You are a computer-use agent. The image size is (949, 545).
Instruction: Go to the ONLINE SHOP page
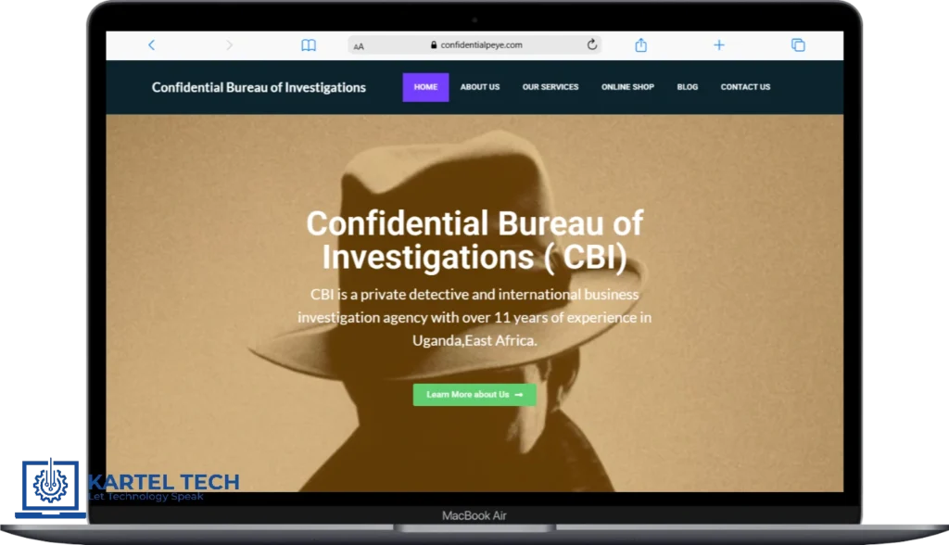[x=627, y=87]
